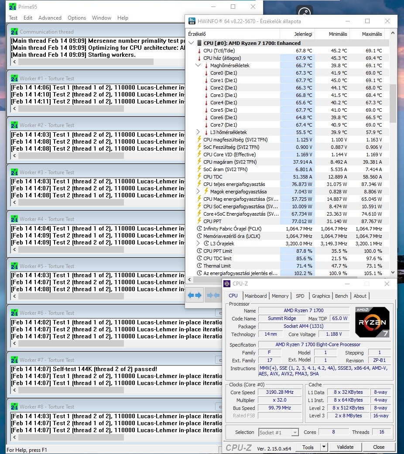The height and width of the screenshot is (454, 404).
Task: Collapse the CPU [#0] AMD Ryzen 7 1700 node
Action: coord(191,43)
